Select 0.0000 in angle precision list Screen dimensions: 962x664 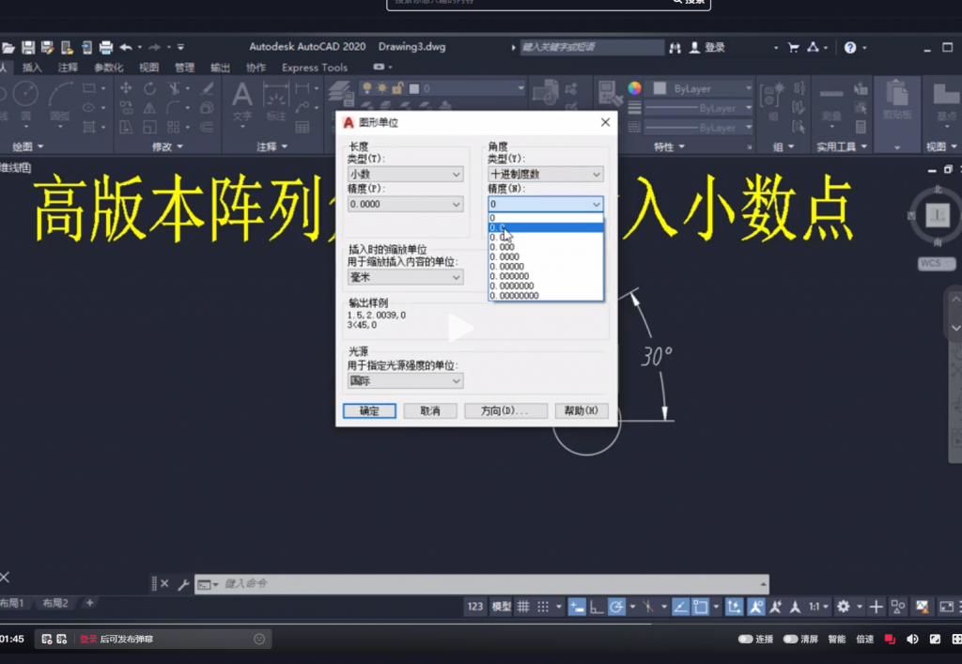point(507,256)
